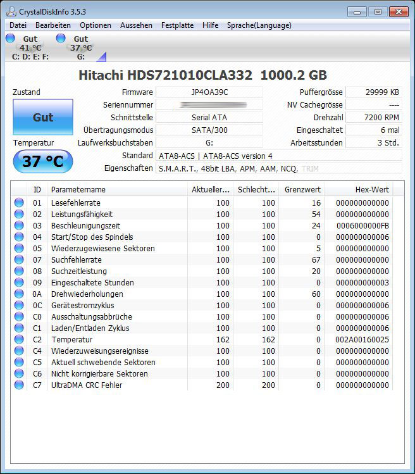Open the Hilfe menu
Screen dimensions: 415x474
[x=211, y=25]
